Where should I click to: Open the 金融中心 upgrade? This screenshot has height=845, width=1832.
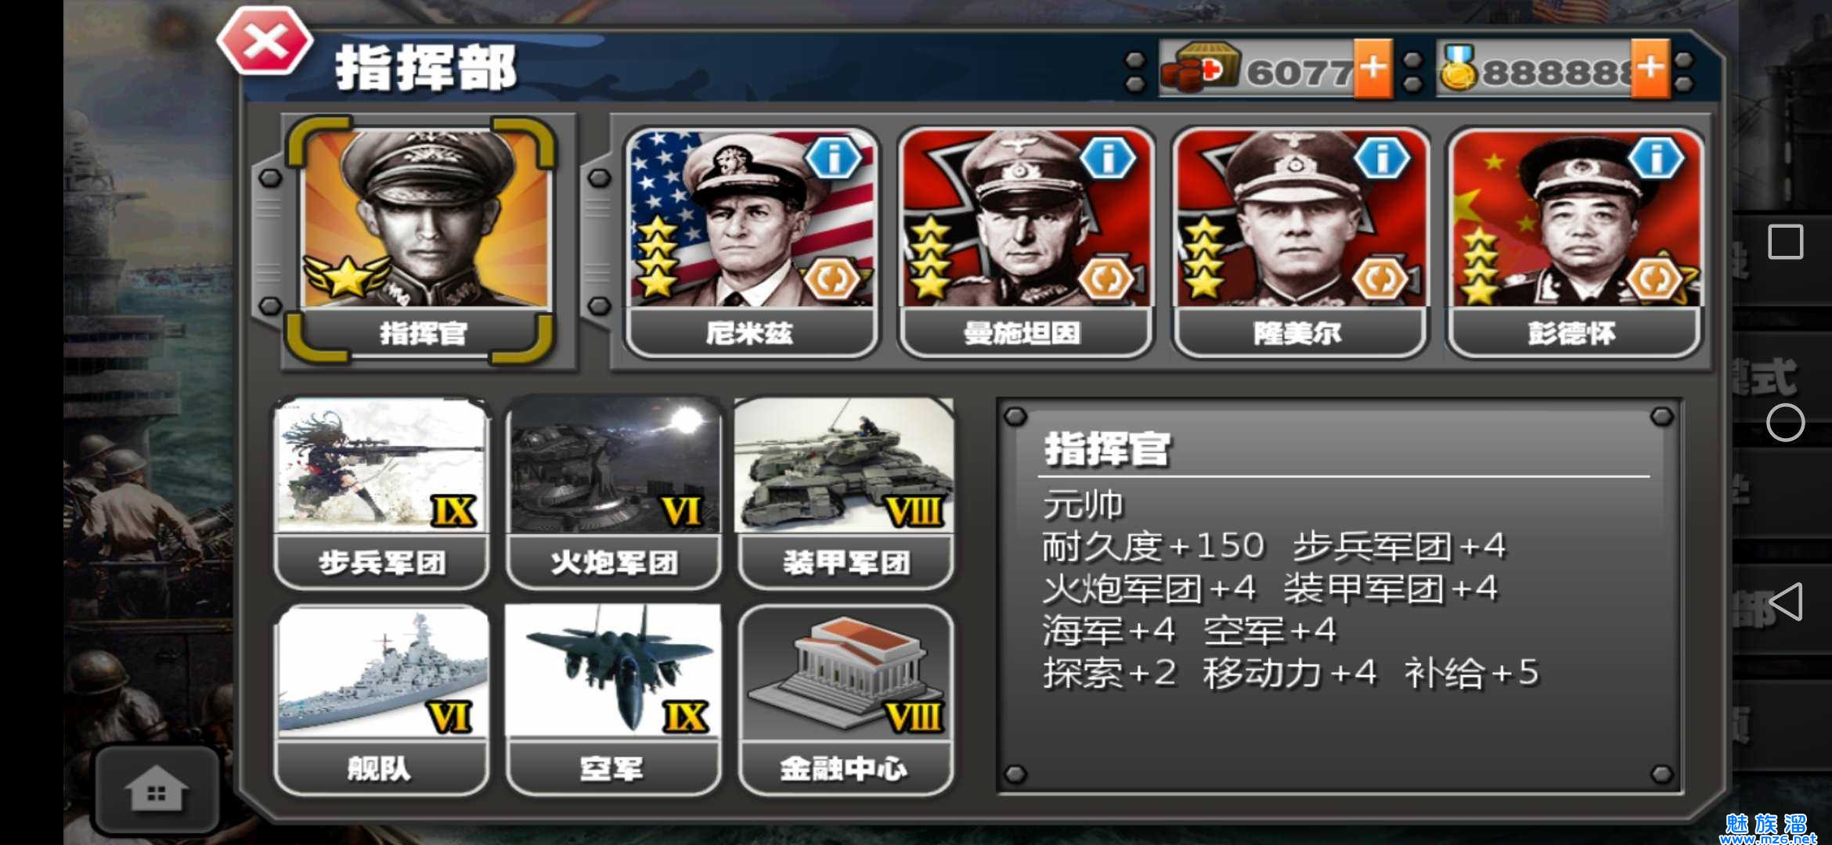[x=846, y=699]
